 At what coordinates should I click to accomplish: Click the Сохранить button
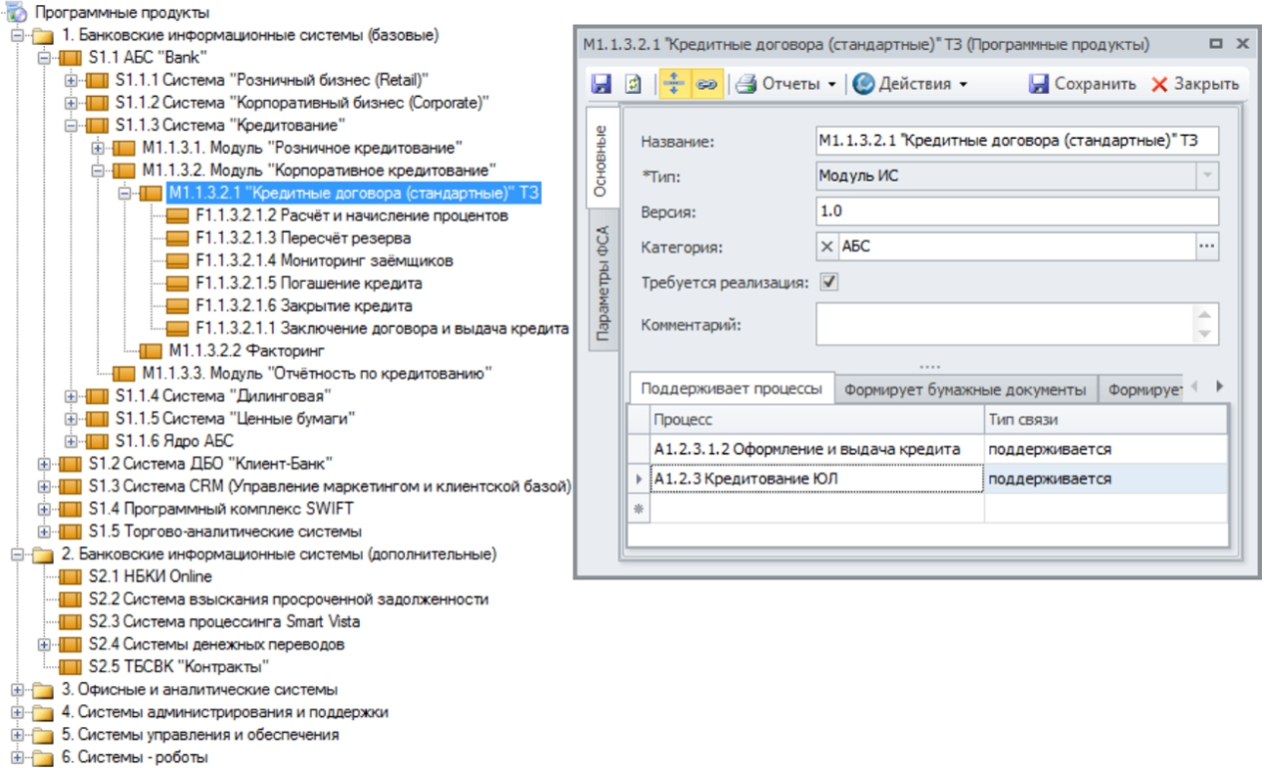pos(1082,85)
